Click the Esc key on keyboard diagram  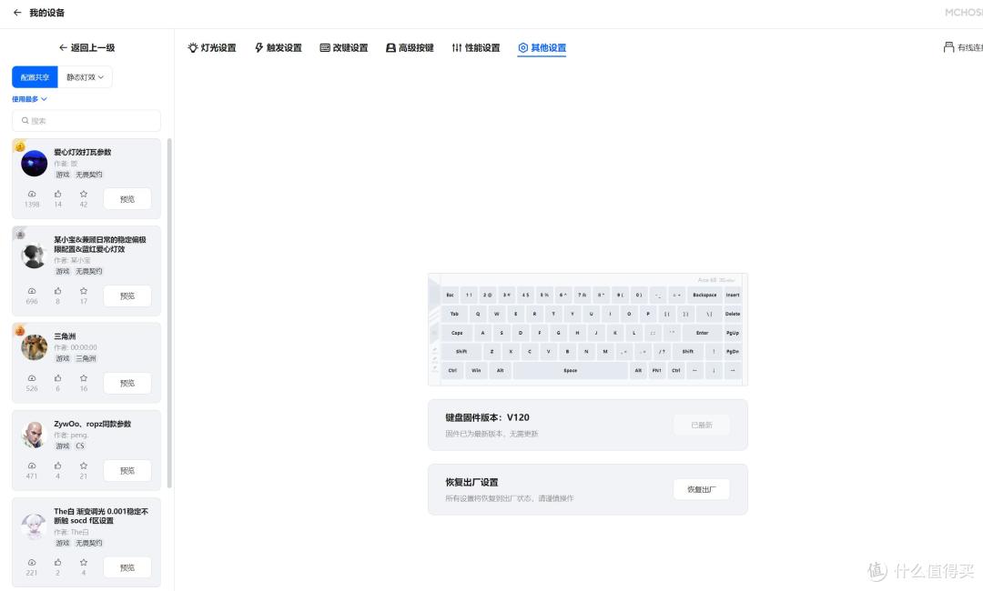click(x=450, y=295)
